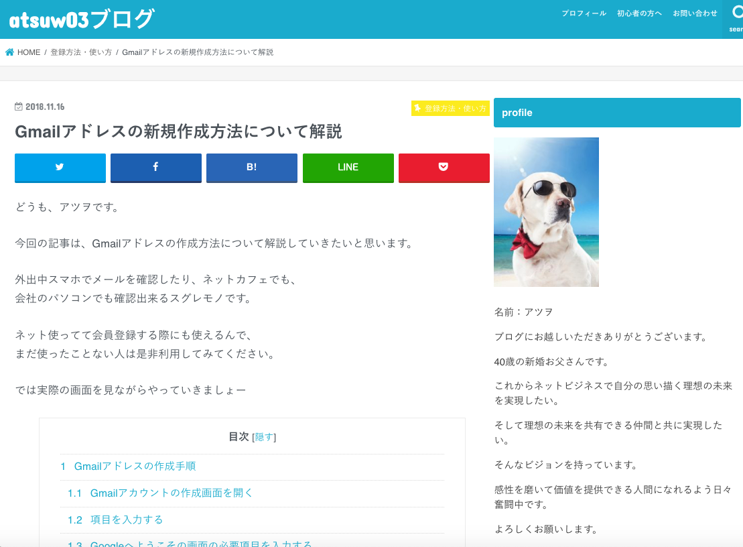Viewport: 743px width, 547px height.
Task: Open the プロフィール menu item
Action: point(584,13)
